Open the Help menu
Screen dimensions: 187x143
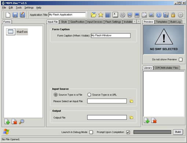pyautogui.click(x=39, y=8)
